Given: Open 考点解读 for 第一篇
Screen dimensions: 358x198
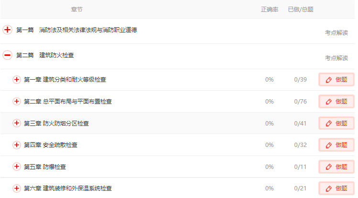Looking at the screenshot, I should coord(336,33).
